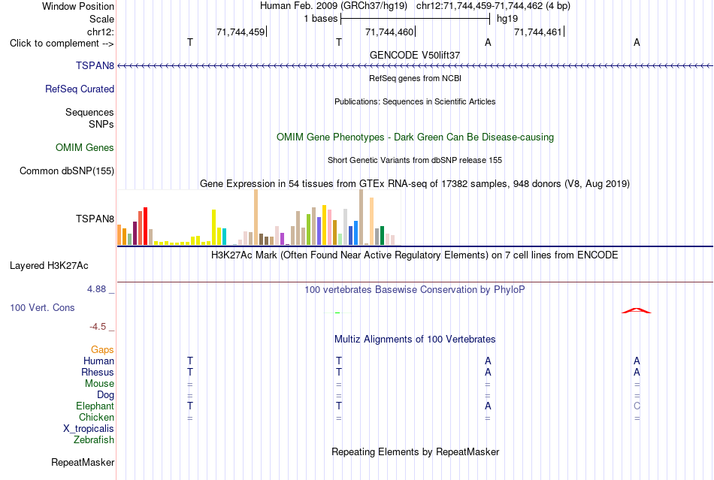Click the Zebrafish species label
The width and height of the screenshot is (714, 480).
94,440
